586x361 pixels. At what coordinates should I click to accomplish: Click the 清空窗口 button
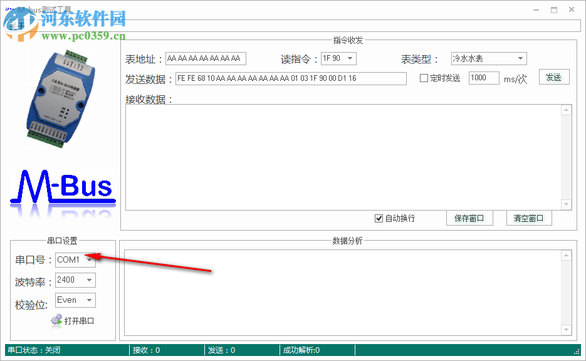click(x=530, y=218)
